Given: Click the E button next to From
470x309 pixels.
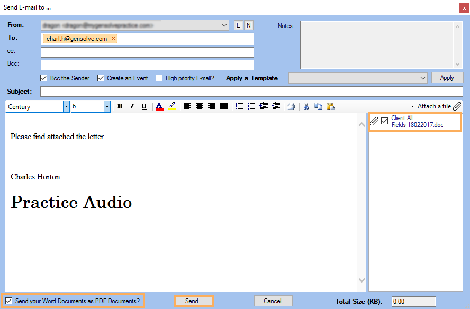Looking at the screenshot, I should tap(238, 25).
